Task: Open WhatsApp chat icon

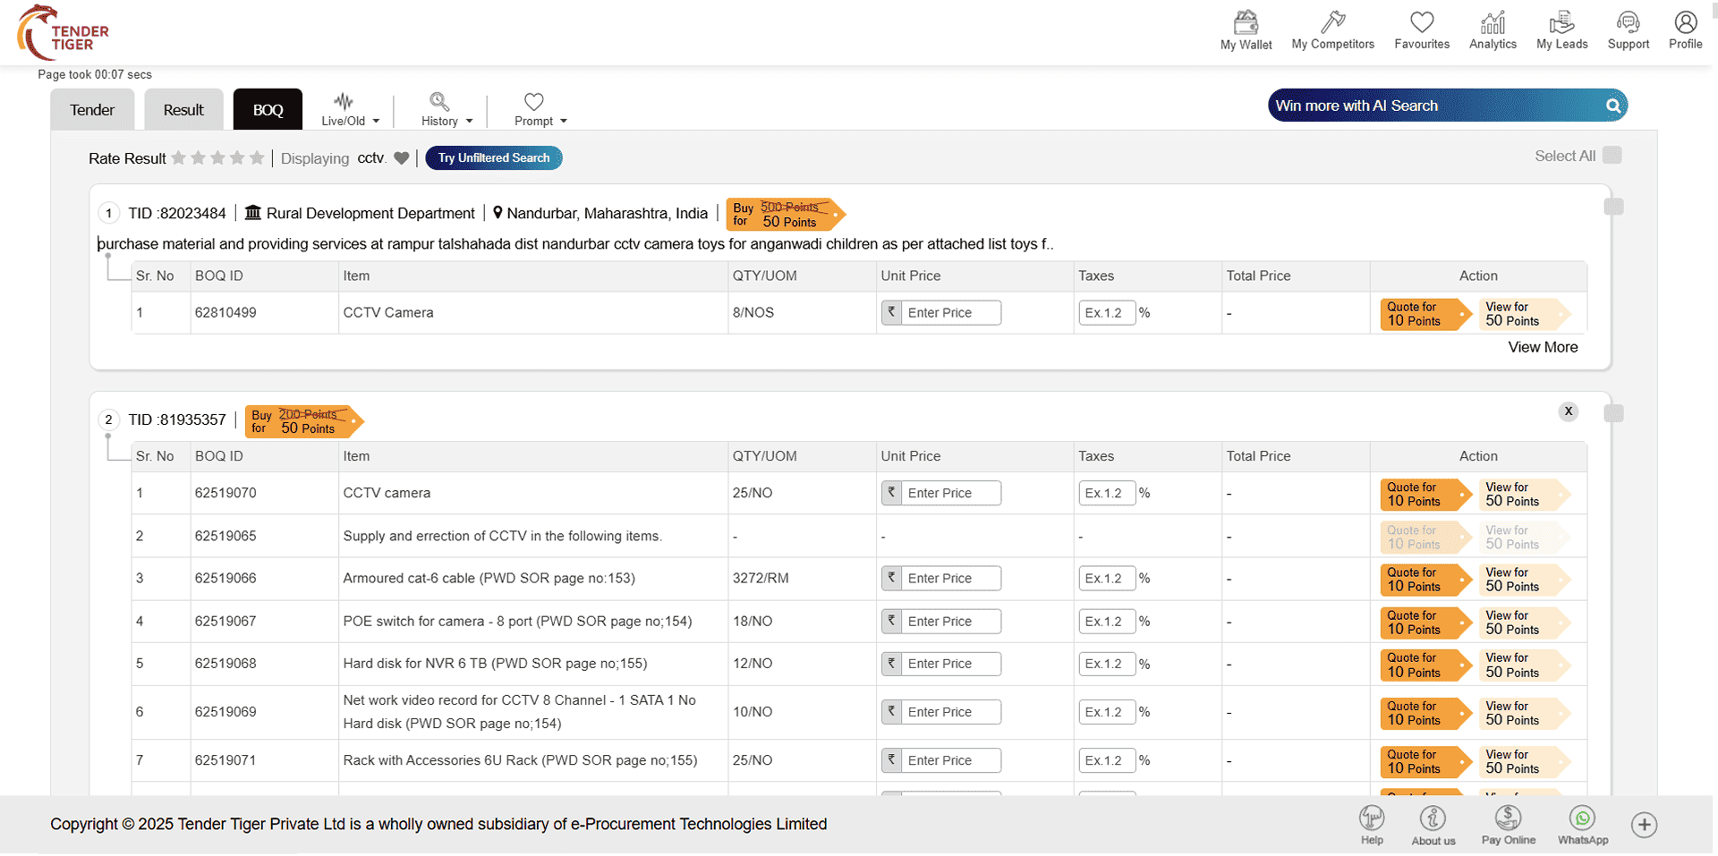Action: pyautogui.click(x=1582, y=818)
